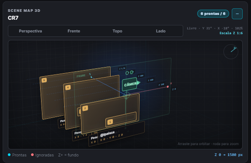Switch to the Frente view tab
This screenshot has width=251, height=163.
[74, 31]
